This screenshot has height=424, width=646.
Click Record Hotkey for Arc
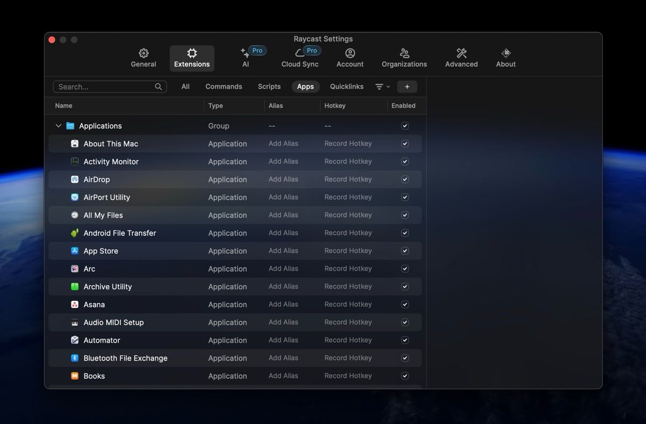pos(348,268)
